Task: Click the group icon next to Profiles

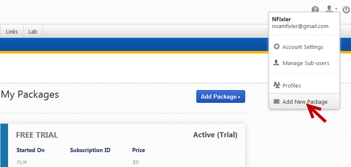Action: pos(277,85)
